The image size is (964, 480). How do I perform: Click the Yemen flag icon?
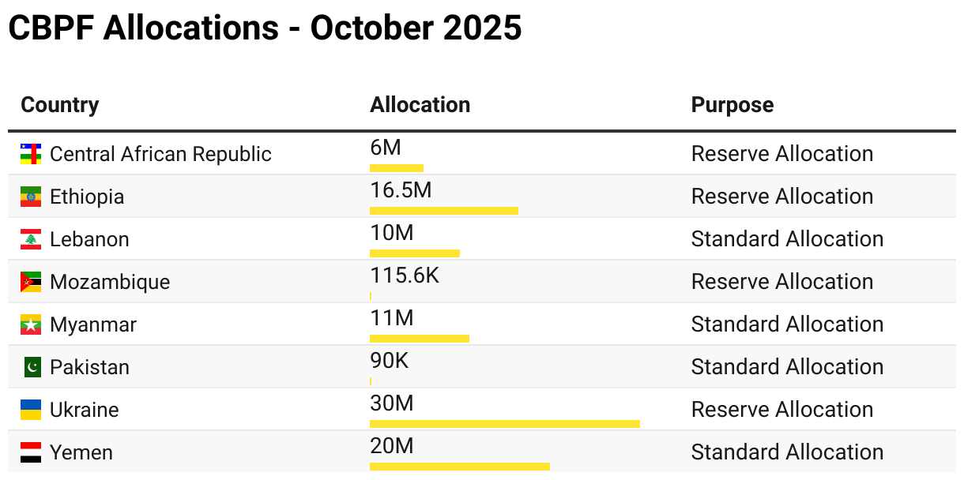pyautogui.click(x=31, y=452)
